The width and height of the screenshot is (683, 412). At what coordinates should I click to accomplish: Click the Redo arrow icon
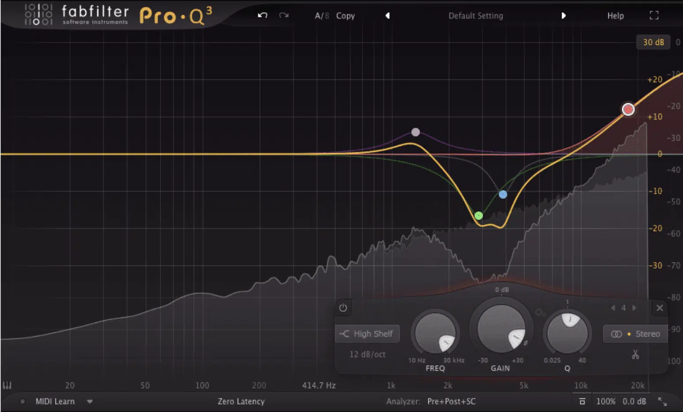[x=284, y=15]
